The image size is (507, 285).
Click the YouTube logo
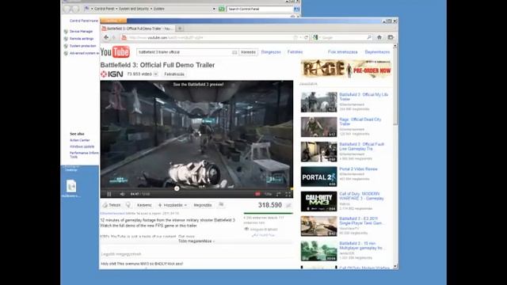pos(115,51)
